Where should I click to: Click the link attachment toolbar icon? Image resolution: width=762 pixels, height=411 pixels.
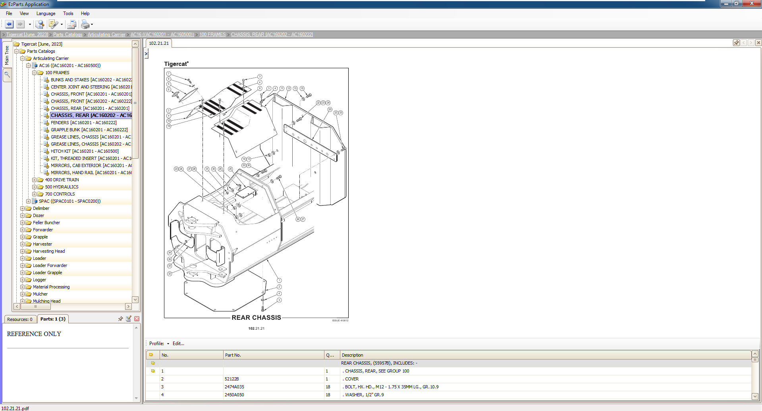coord(54,24)
